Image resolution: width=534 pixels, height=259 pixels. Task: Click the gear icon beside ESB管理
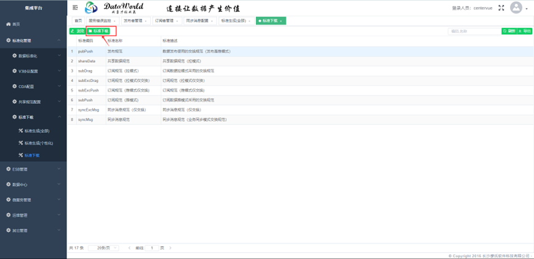tap(9, 169)
